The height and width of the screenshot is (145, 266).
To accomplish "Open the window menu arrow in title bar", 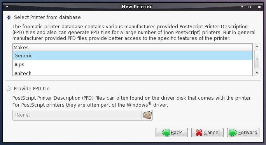I will [x=7, y=7].
